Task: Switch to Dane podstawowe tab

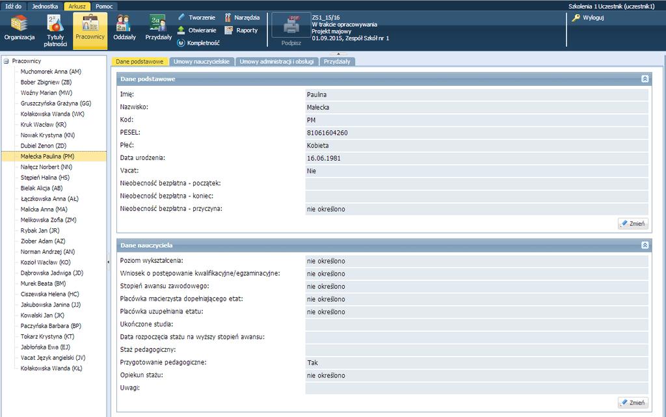Action: click(x=140, y=62)
